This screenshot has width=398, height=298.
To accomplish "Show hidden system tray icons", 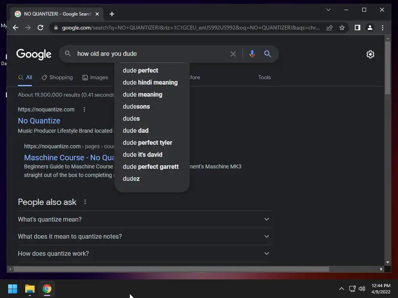I will click(342, 289).
